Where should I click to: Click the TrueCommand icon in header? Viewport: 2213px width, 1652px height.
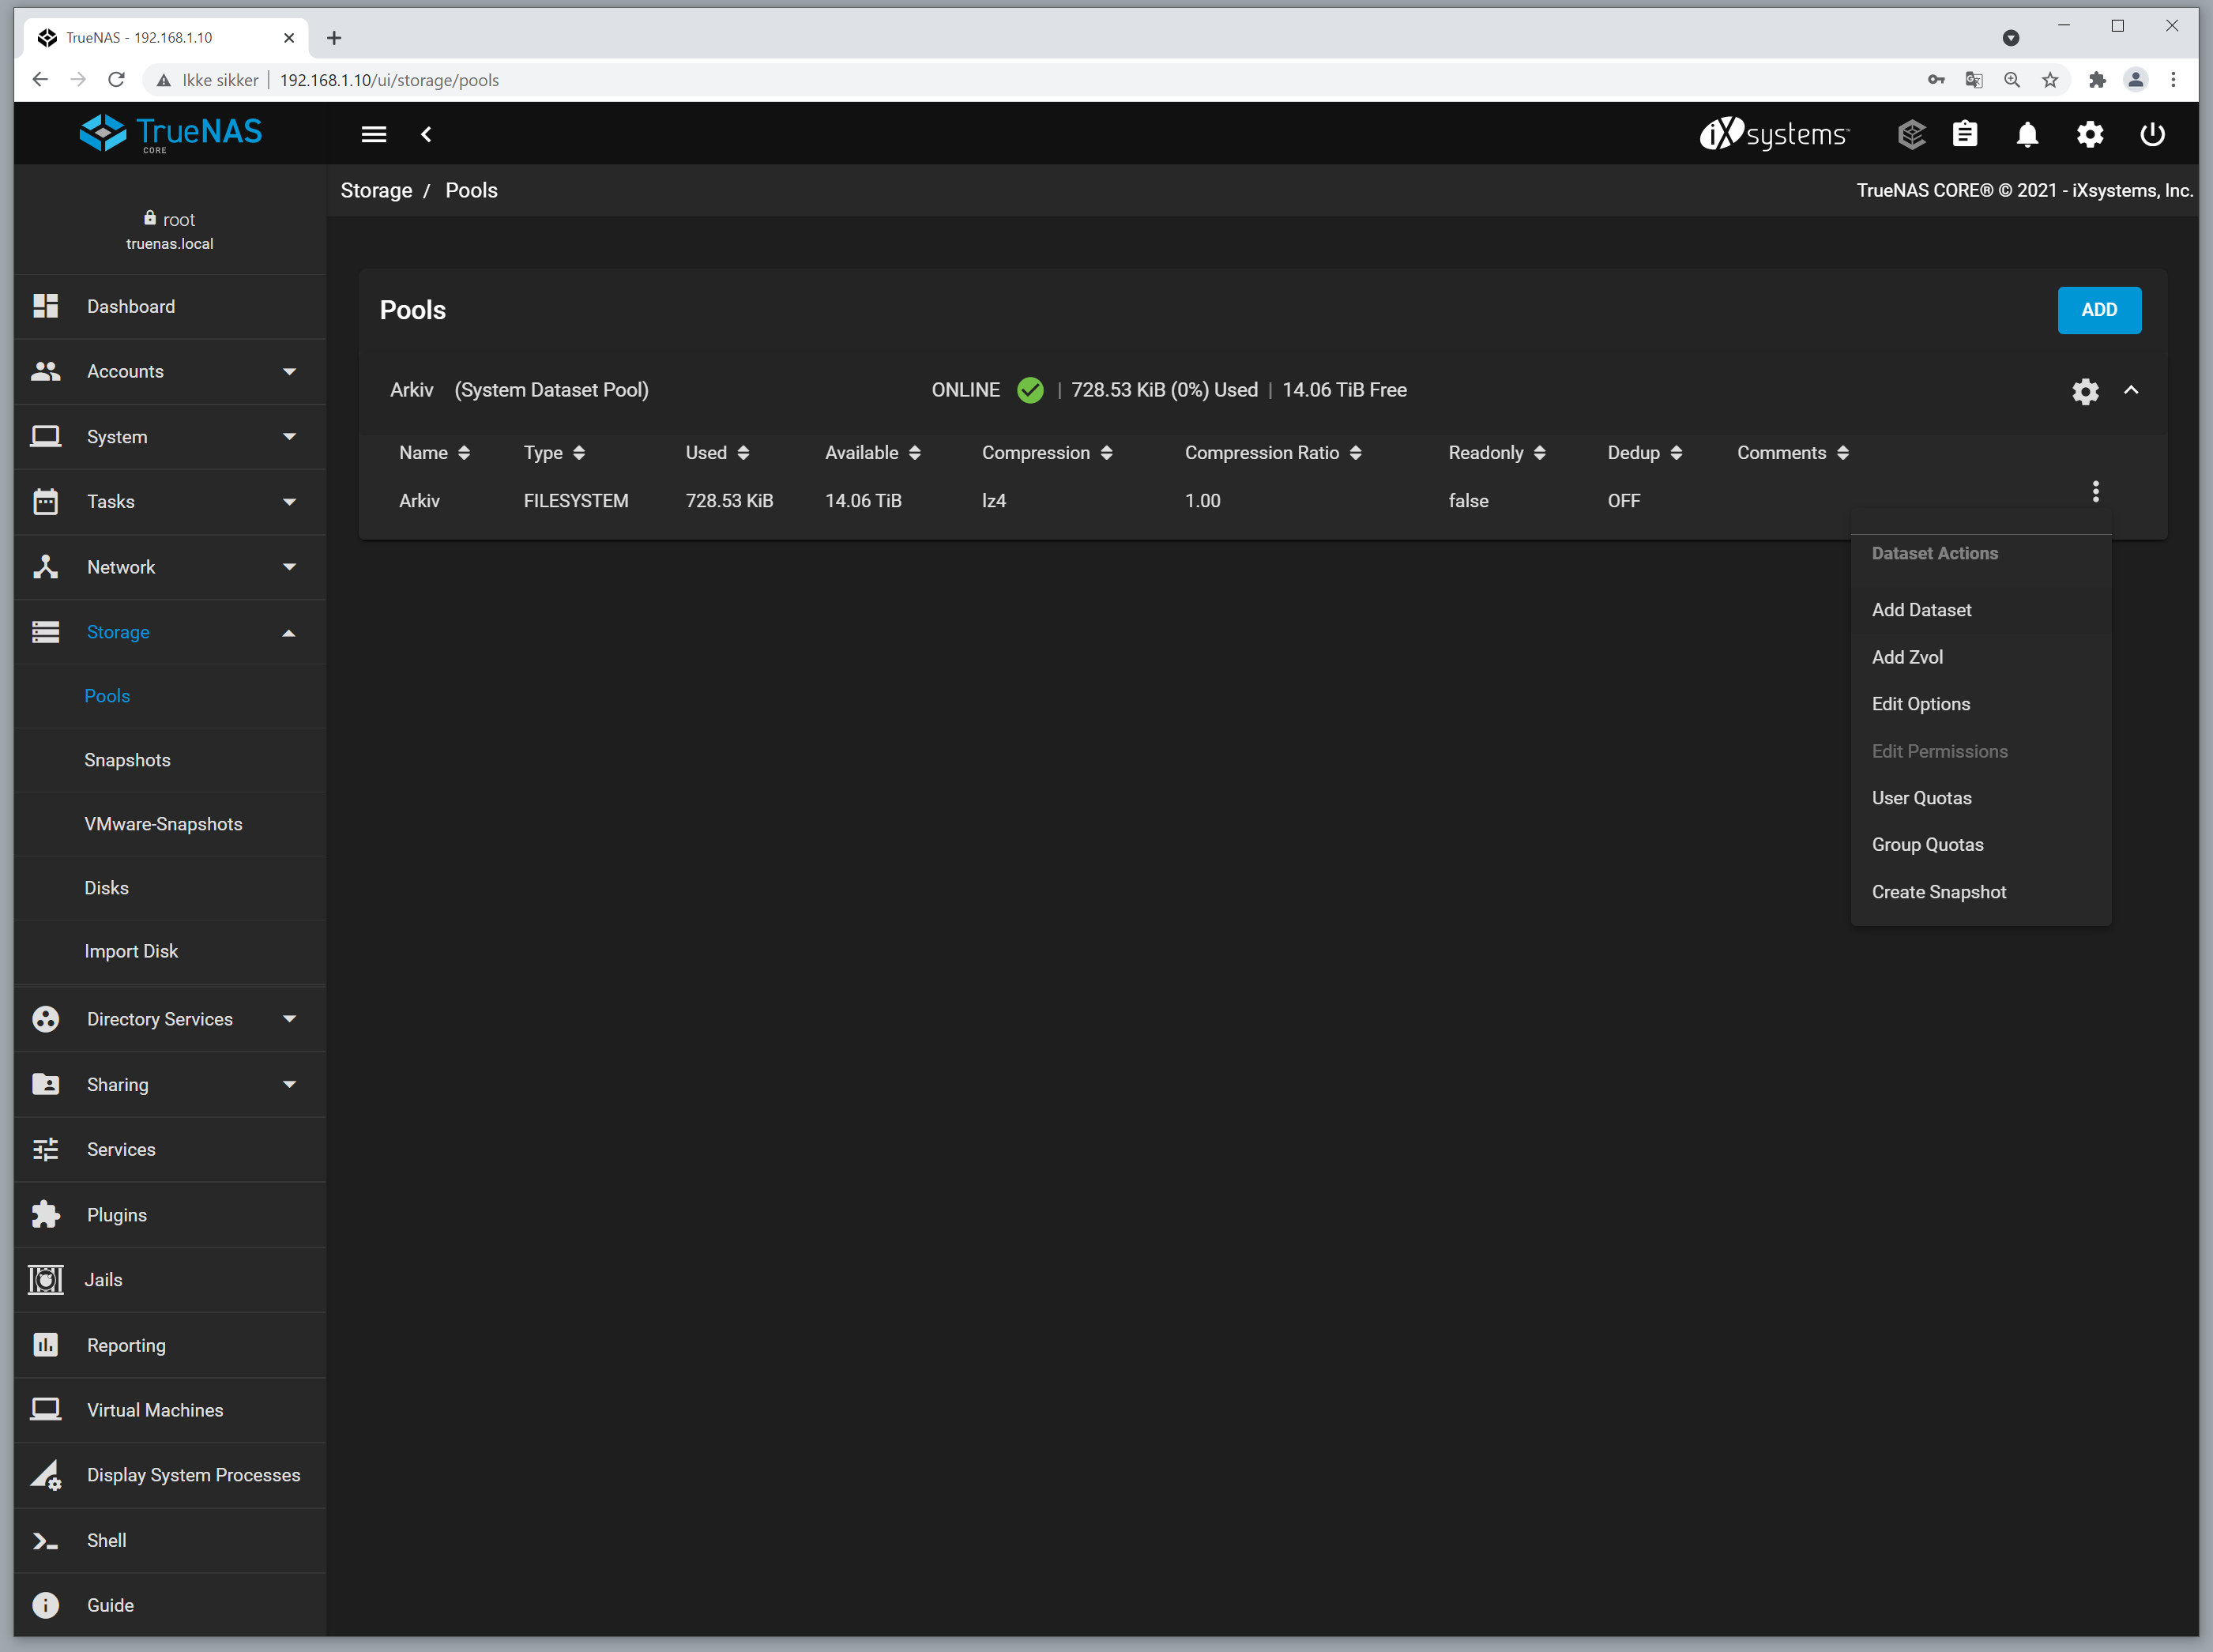[1911, 134]
